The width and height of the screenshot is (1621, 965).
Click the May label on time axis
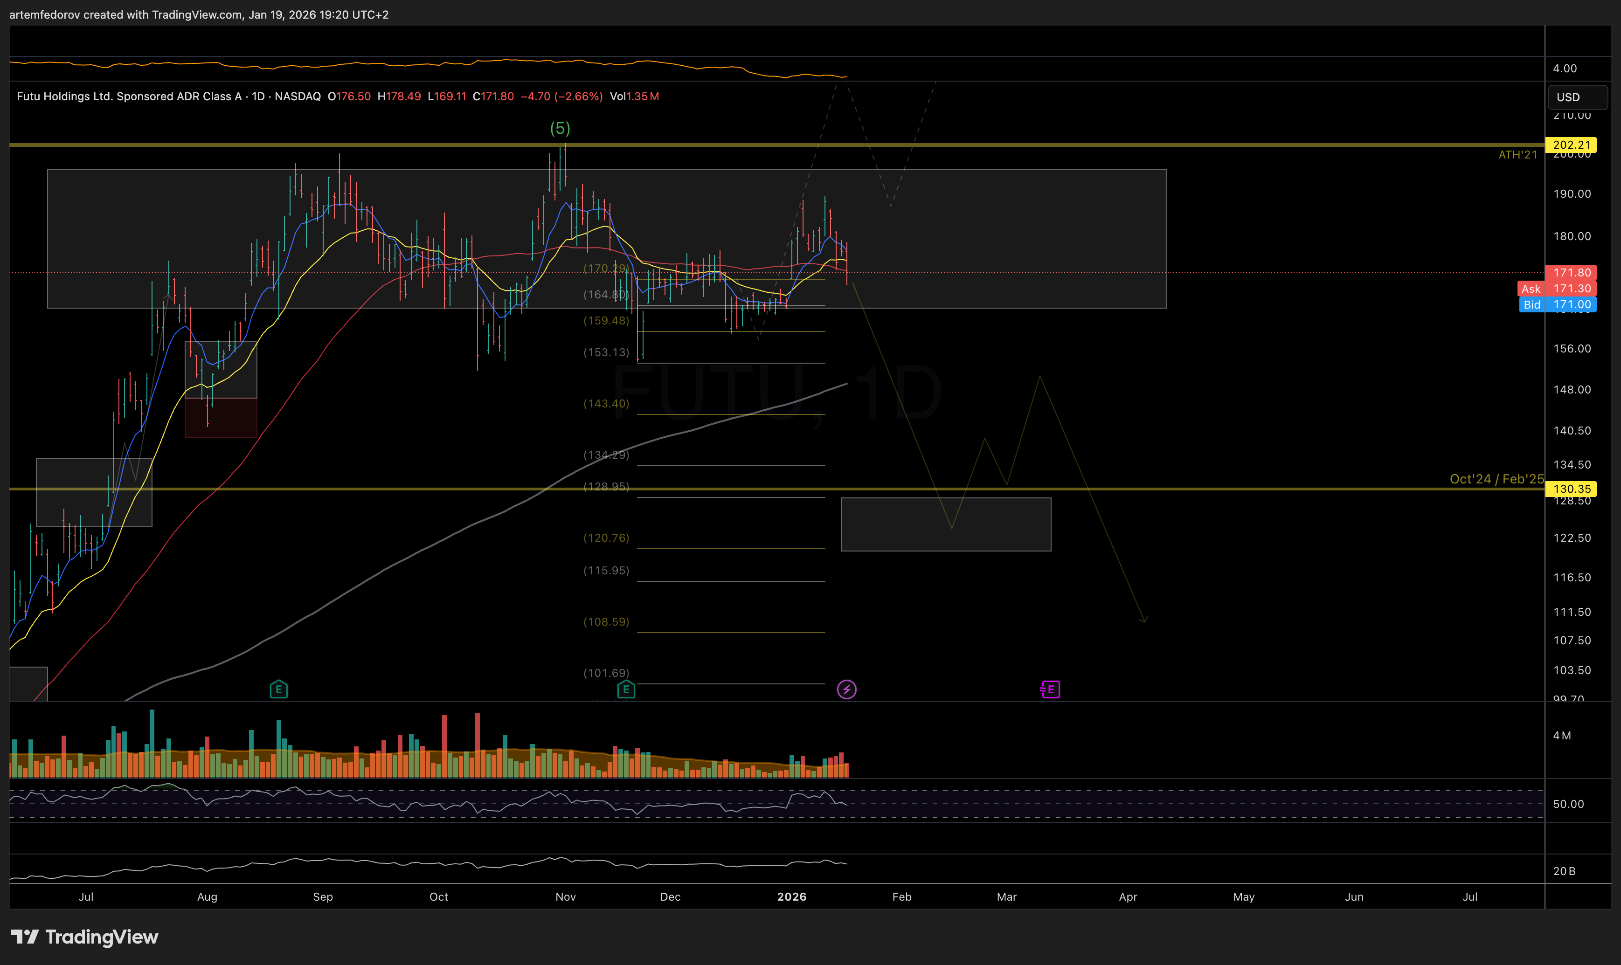tap(1244, 897)
